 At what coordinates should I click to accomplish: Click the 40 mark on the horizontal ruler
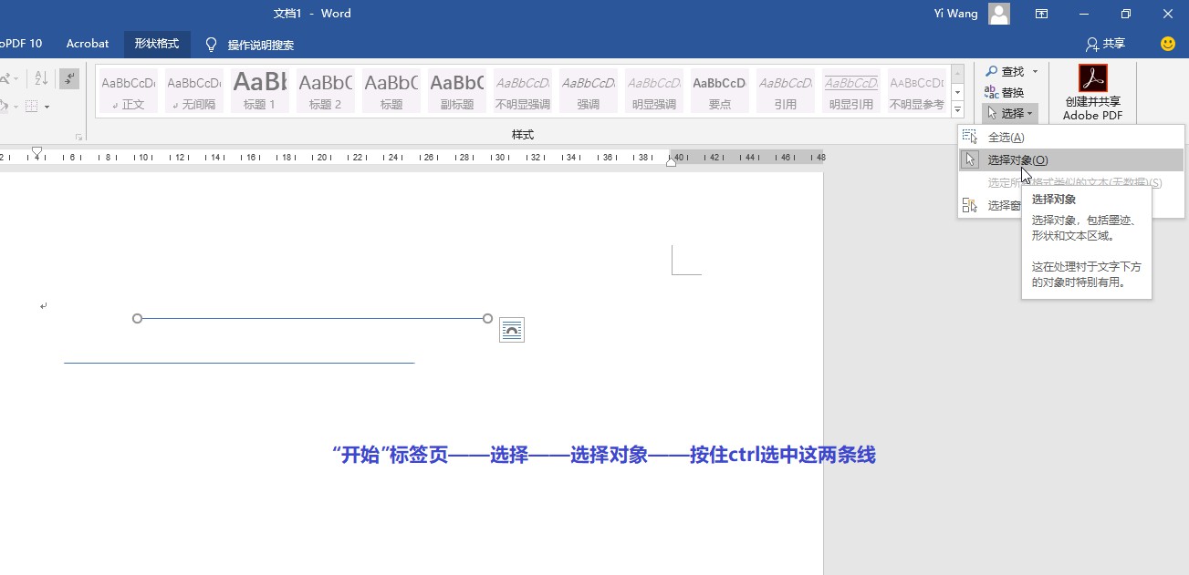(677, 158)
